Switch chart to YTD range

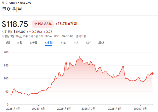point(63,43)
